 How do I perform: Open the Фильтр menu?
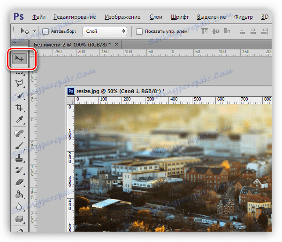tap(244, 17)
